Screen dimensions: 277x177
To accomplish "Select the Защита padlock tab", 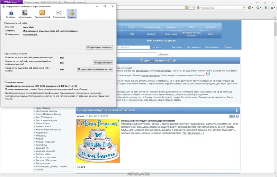I will pyautogui.click(x=72, y=14).
